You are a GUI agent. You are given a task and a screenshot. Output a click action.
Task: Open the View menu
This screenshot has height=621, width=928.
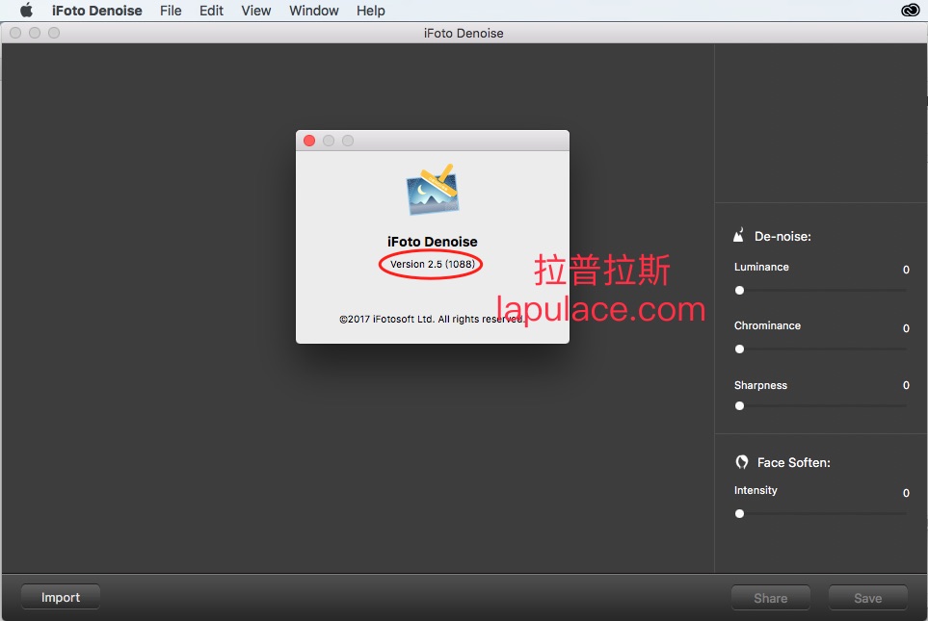coord(255,11)
